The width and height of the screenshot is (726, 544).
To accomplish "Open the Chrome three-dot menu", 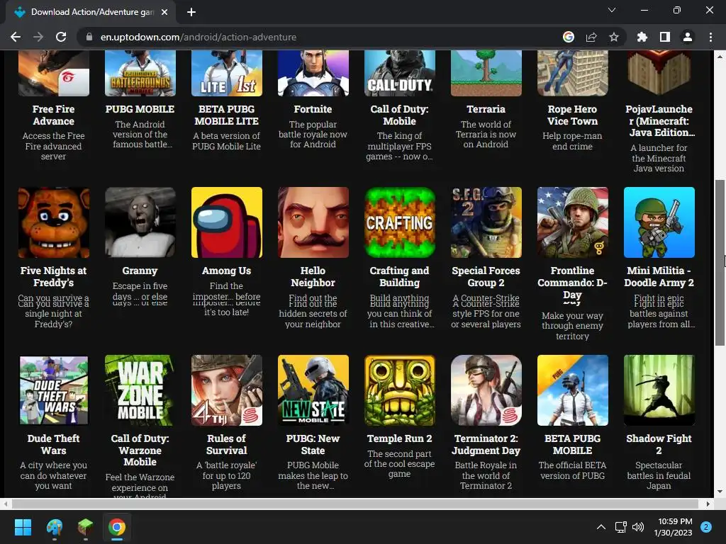I will 710,37.
